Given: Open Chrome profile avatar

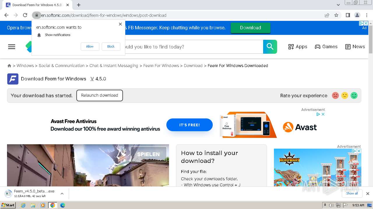Looking at the screenshot, I should 357,15.
